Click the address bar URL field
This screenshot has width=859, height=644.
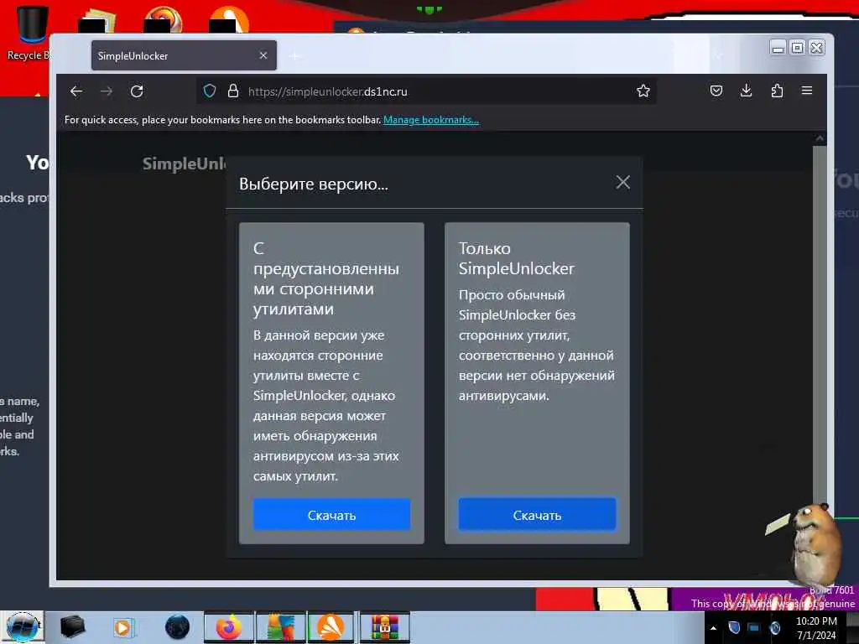click(426, 91)
